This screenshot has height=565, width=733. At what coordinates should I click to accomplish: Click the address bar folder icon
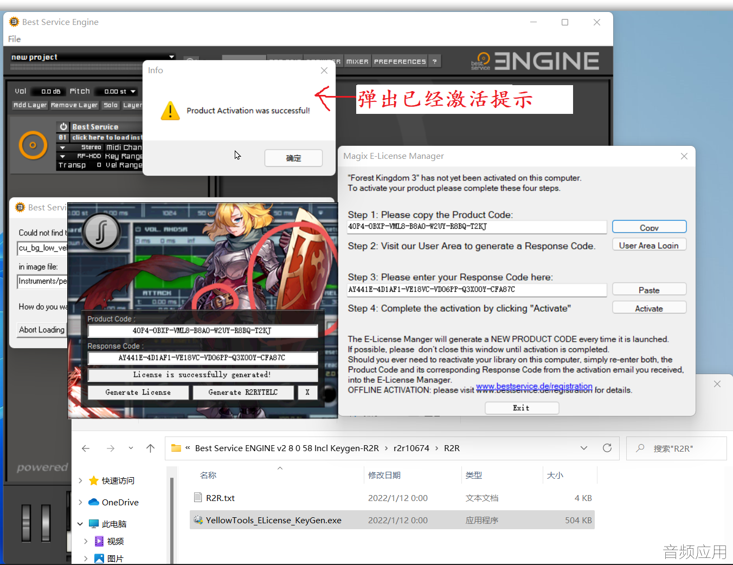pyautogui.click(x=176, y=448)
